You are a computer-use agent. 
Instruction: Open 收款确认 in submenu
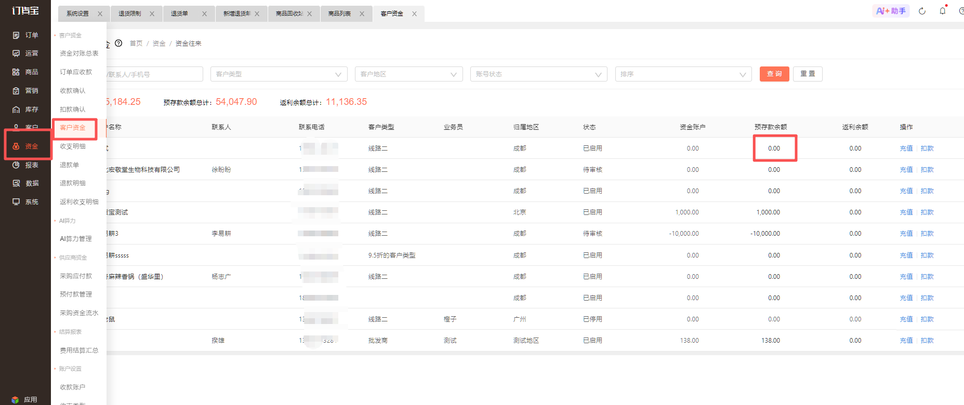click(x=73, y=91)
